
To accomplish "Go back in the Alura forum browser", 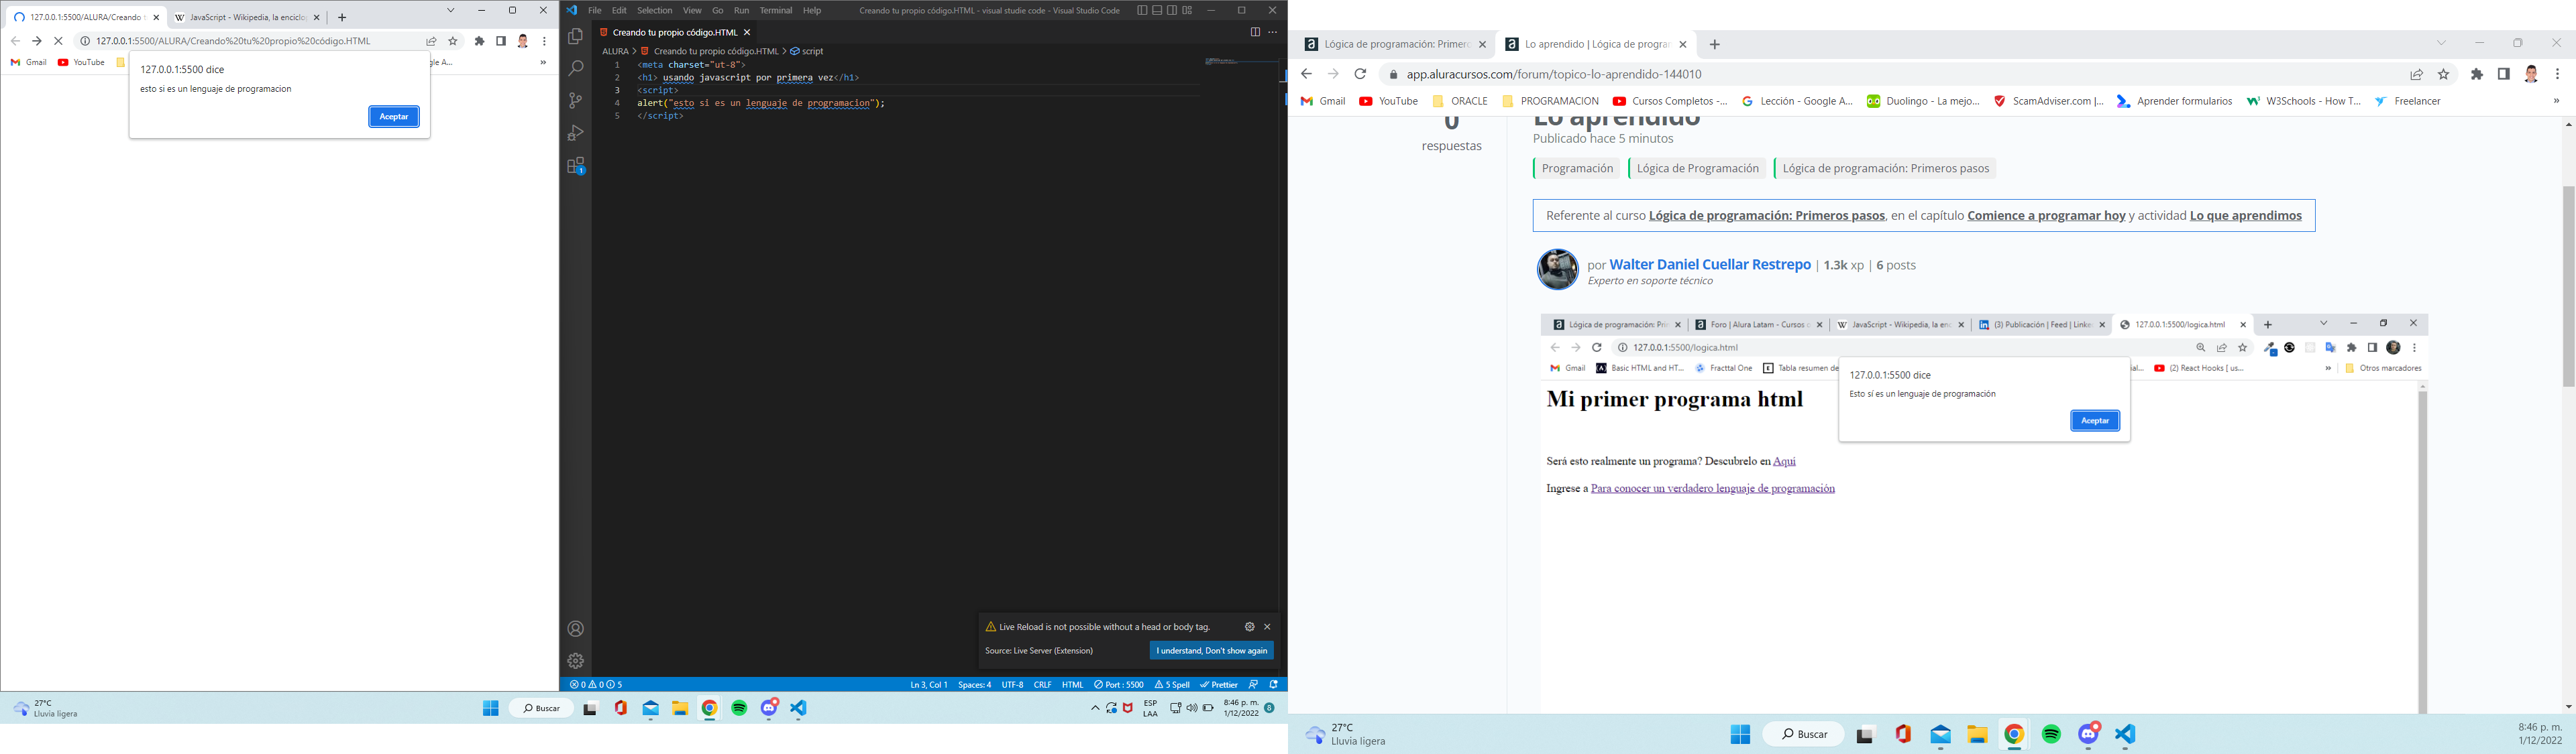I will pos(1306,74).
